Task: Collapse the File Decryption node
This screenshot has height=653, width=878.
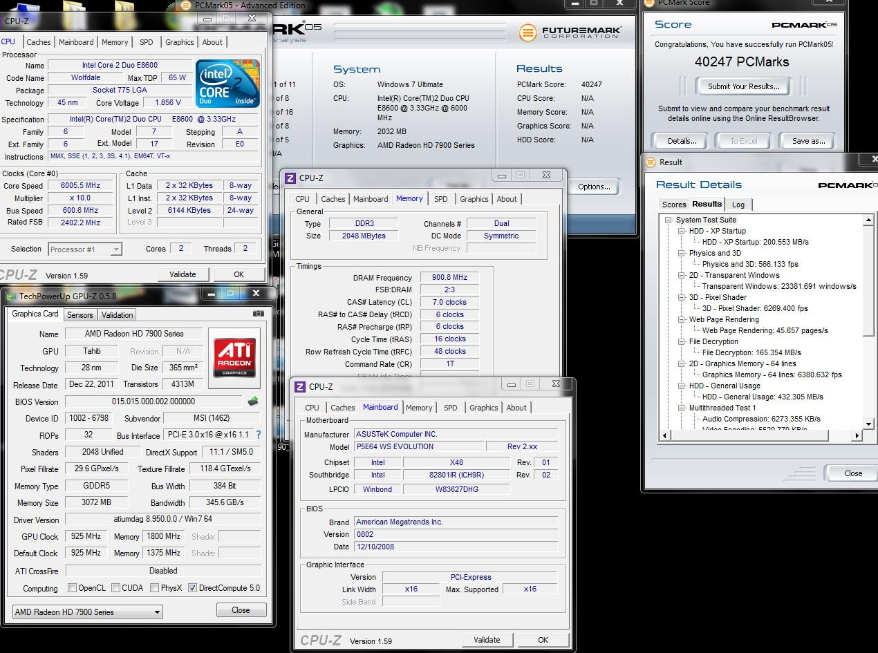Action: (x=682, y=342)
